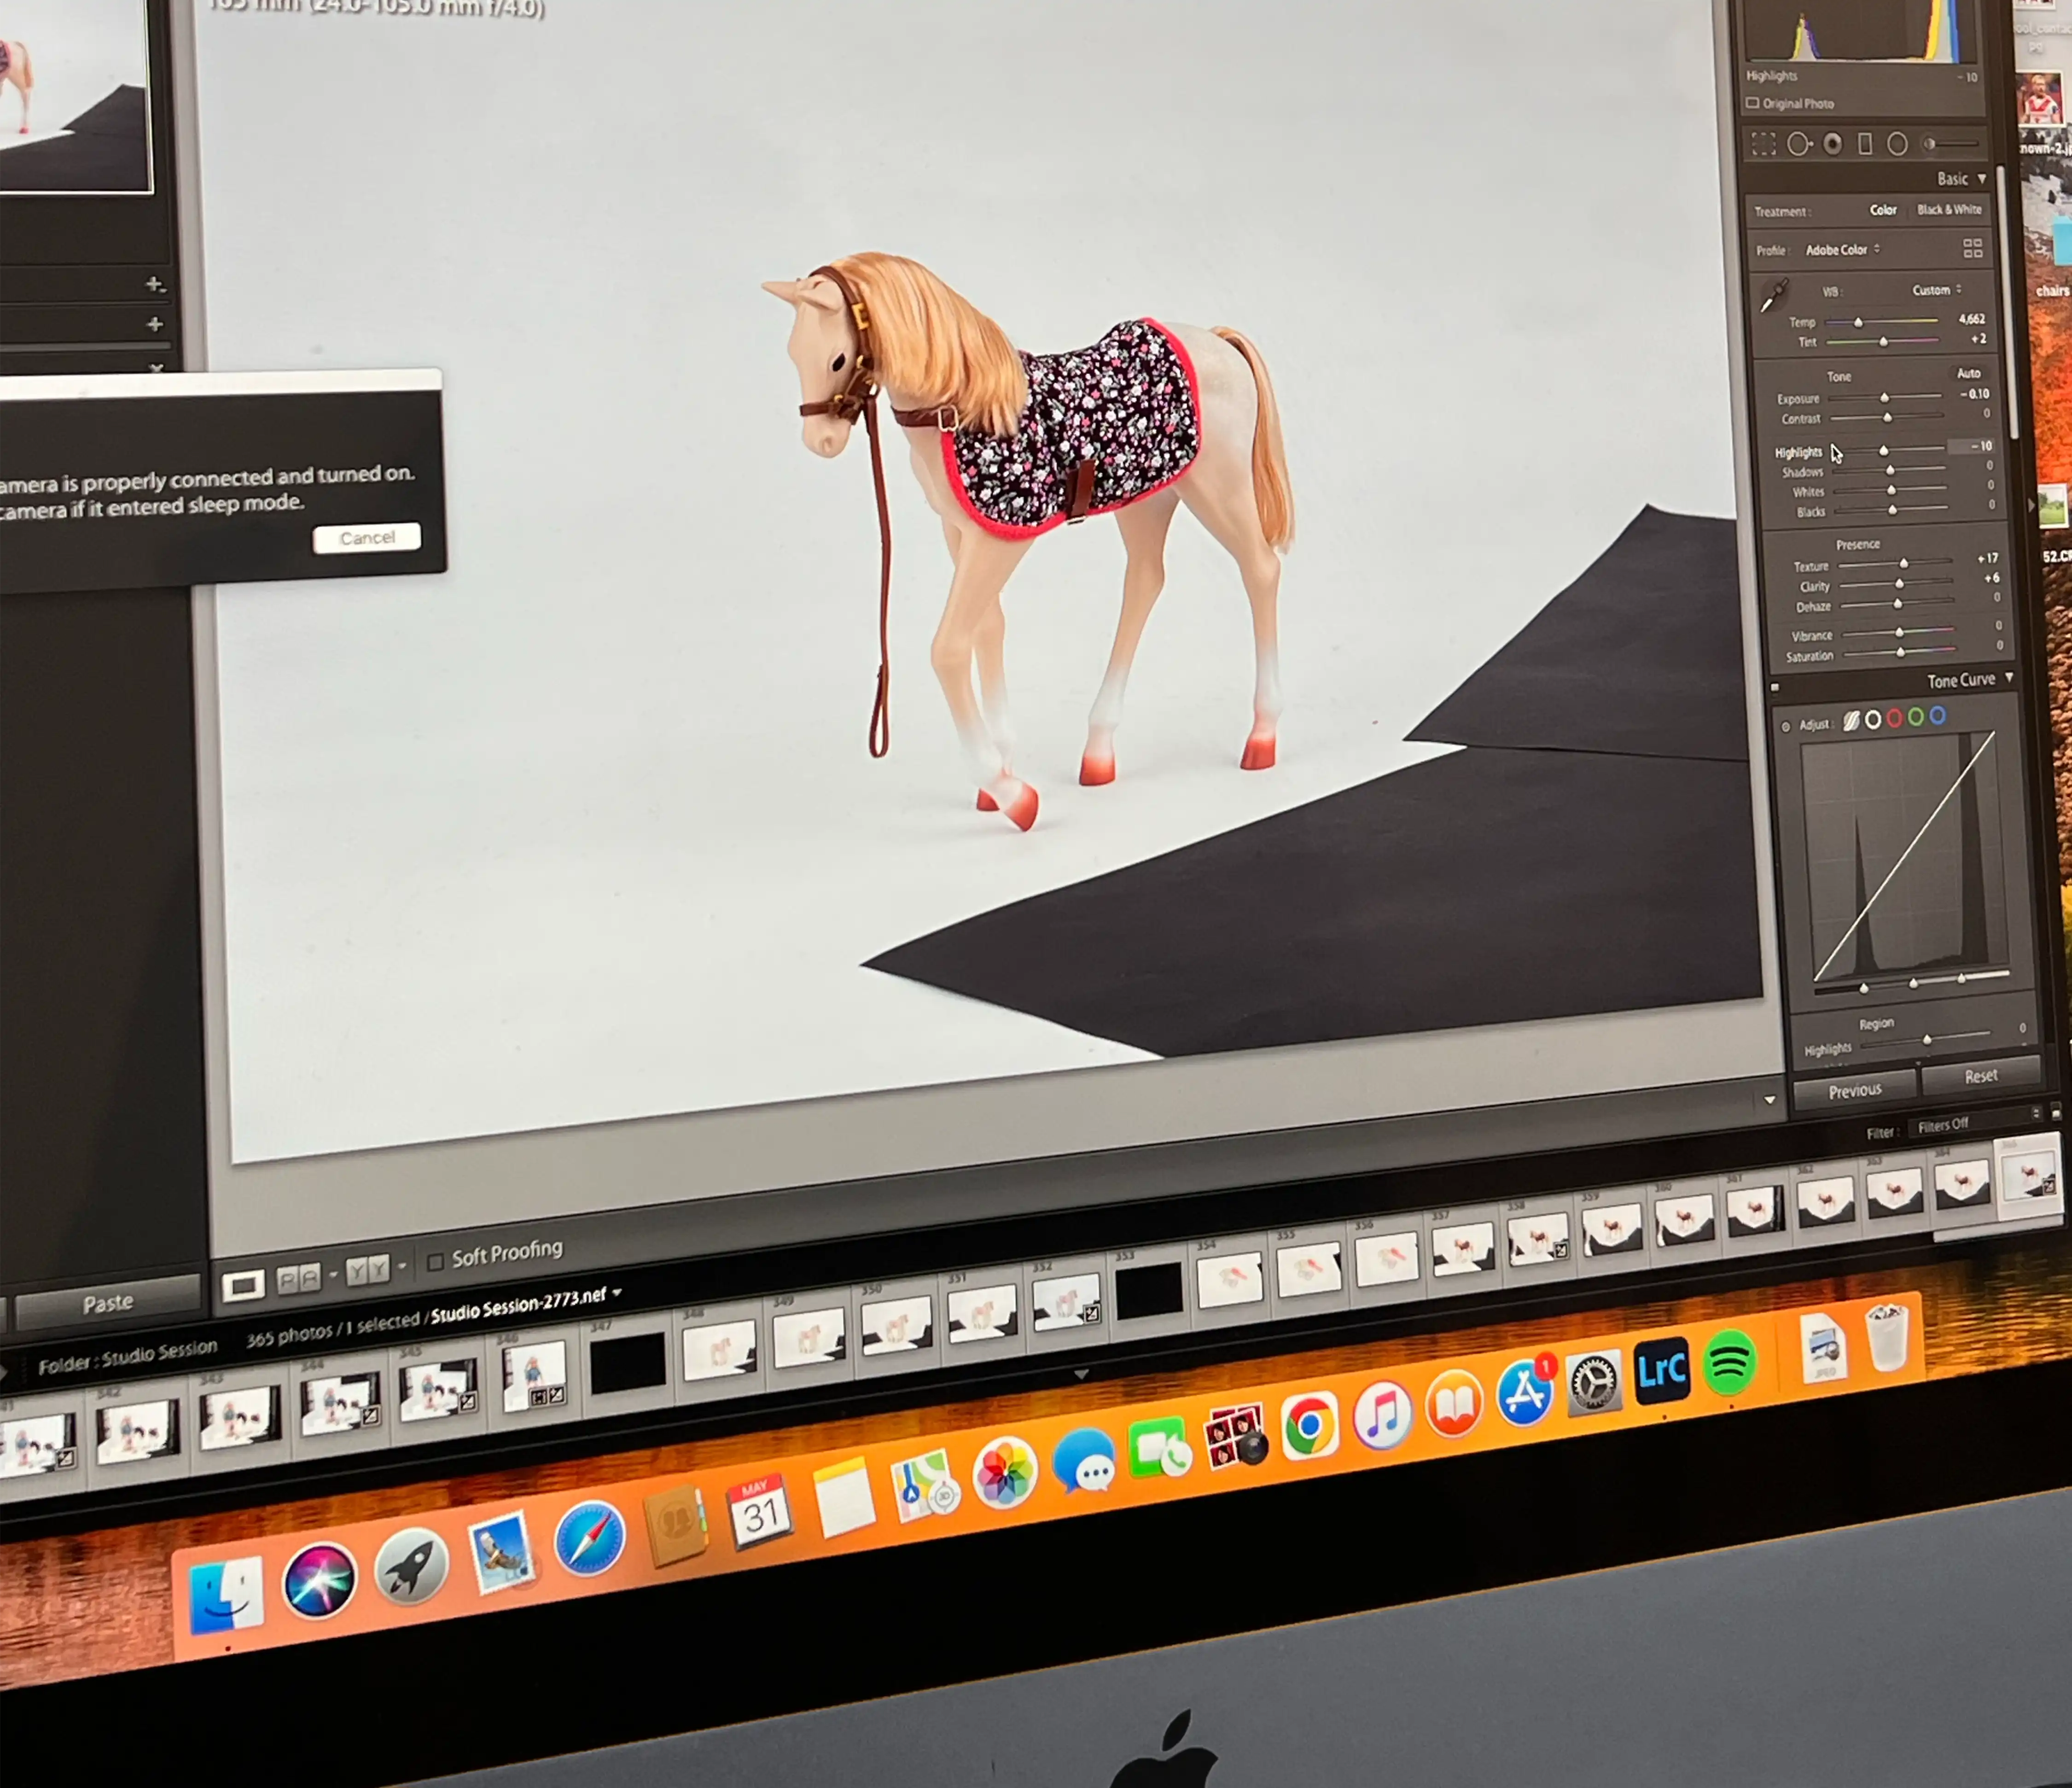Screen dimensions: 2072x1788
Task: Select the highlighted last filmstrip thumbnail
Action: coord(2029,1176)
